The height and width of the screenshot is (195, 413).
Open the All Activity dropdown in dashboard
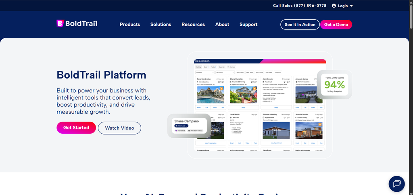(225, 72)
